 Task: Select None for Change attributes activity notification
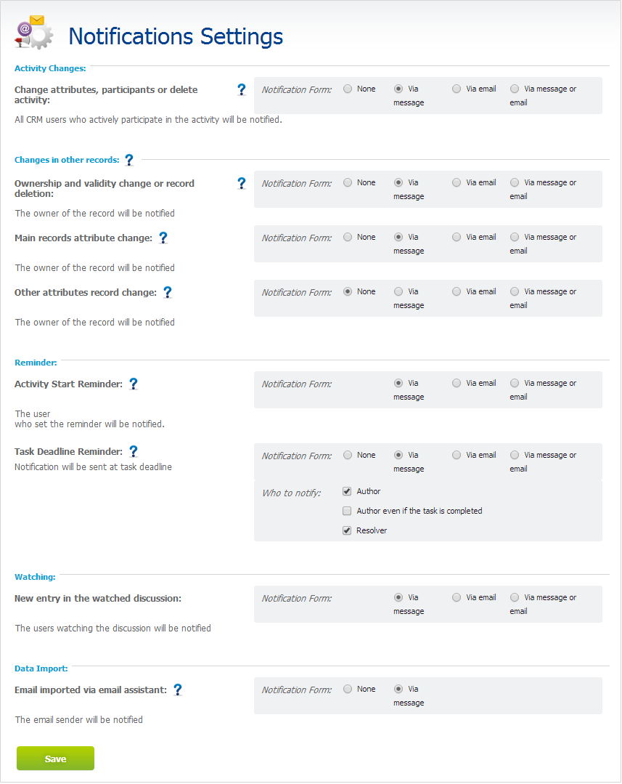point(348,89)
